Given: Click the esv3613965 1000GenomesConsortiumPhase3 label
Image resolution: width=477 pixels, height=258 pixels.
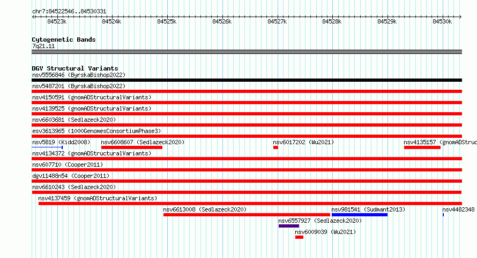Looking at the screenshot, I should (x=96, y=131).
